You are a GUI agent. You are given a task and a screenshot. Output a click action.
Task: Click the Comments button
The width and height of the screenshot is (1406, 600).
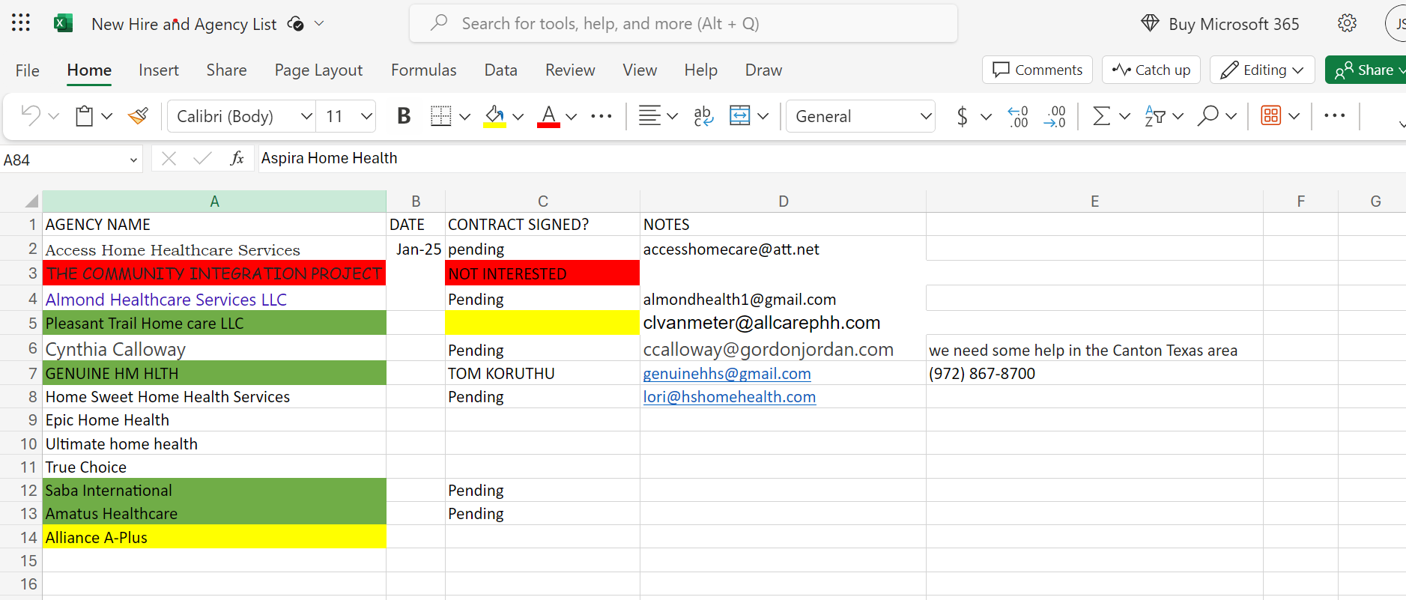tap(1037, 70)
